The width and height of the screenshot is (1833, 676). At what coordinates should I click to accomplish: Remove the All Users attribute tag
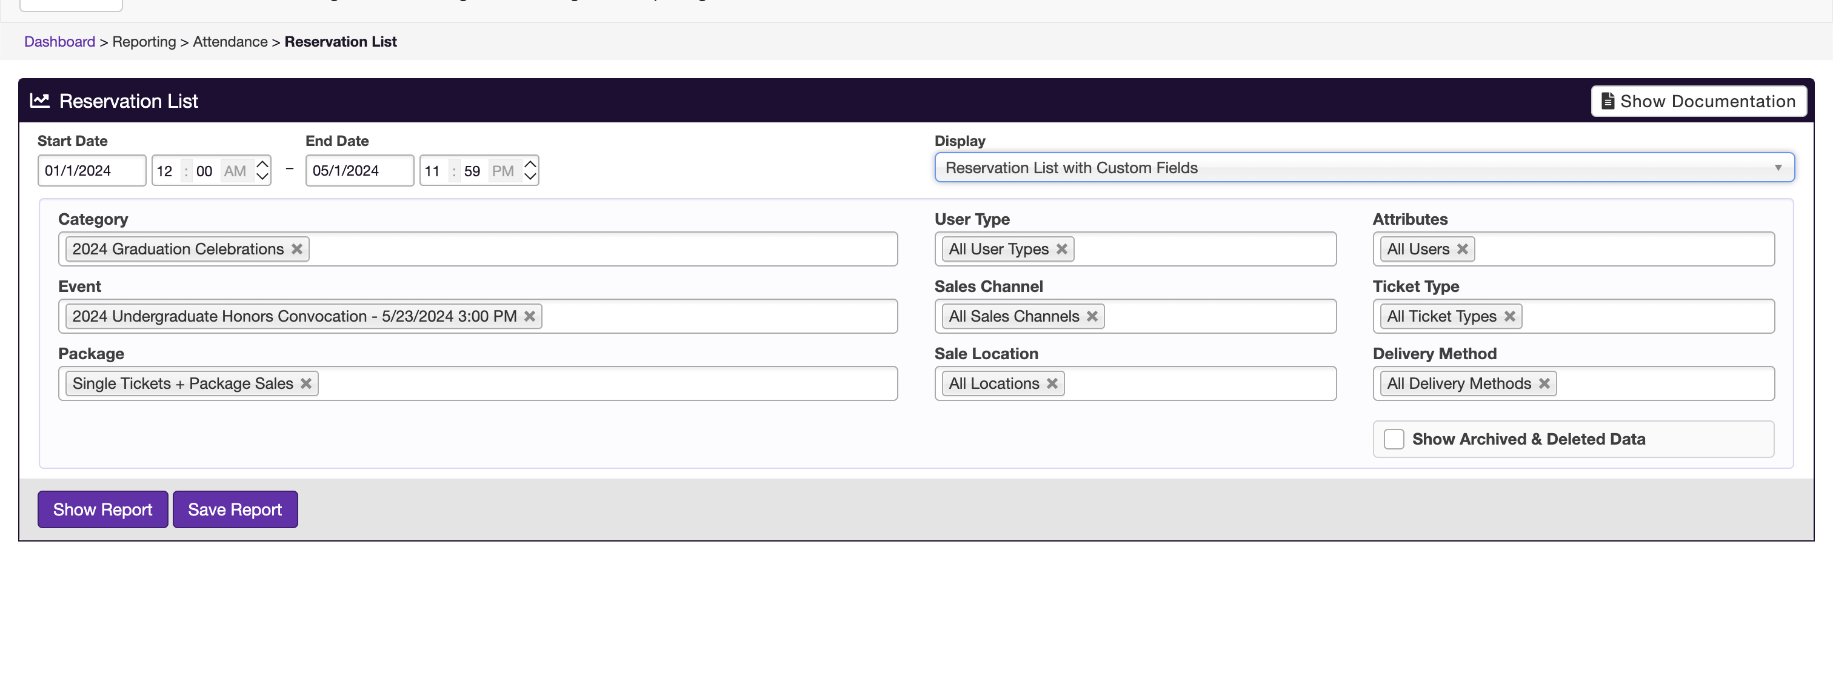click(x=1462, y=249)
